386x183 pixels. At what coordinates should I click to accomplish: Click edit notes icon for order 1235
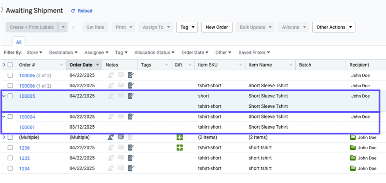click(x=131, y=158)
